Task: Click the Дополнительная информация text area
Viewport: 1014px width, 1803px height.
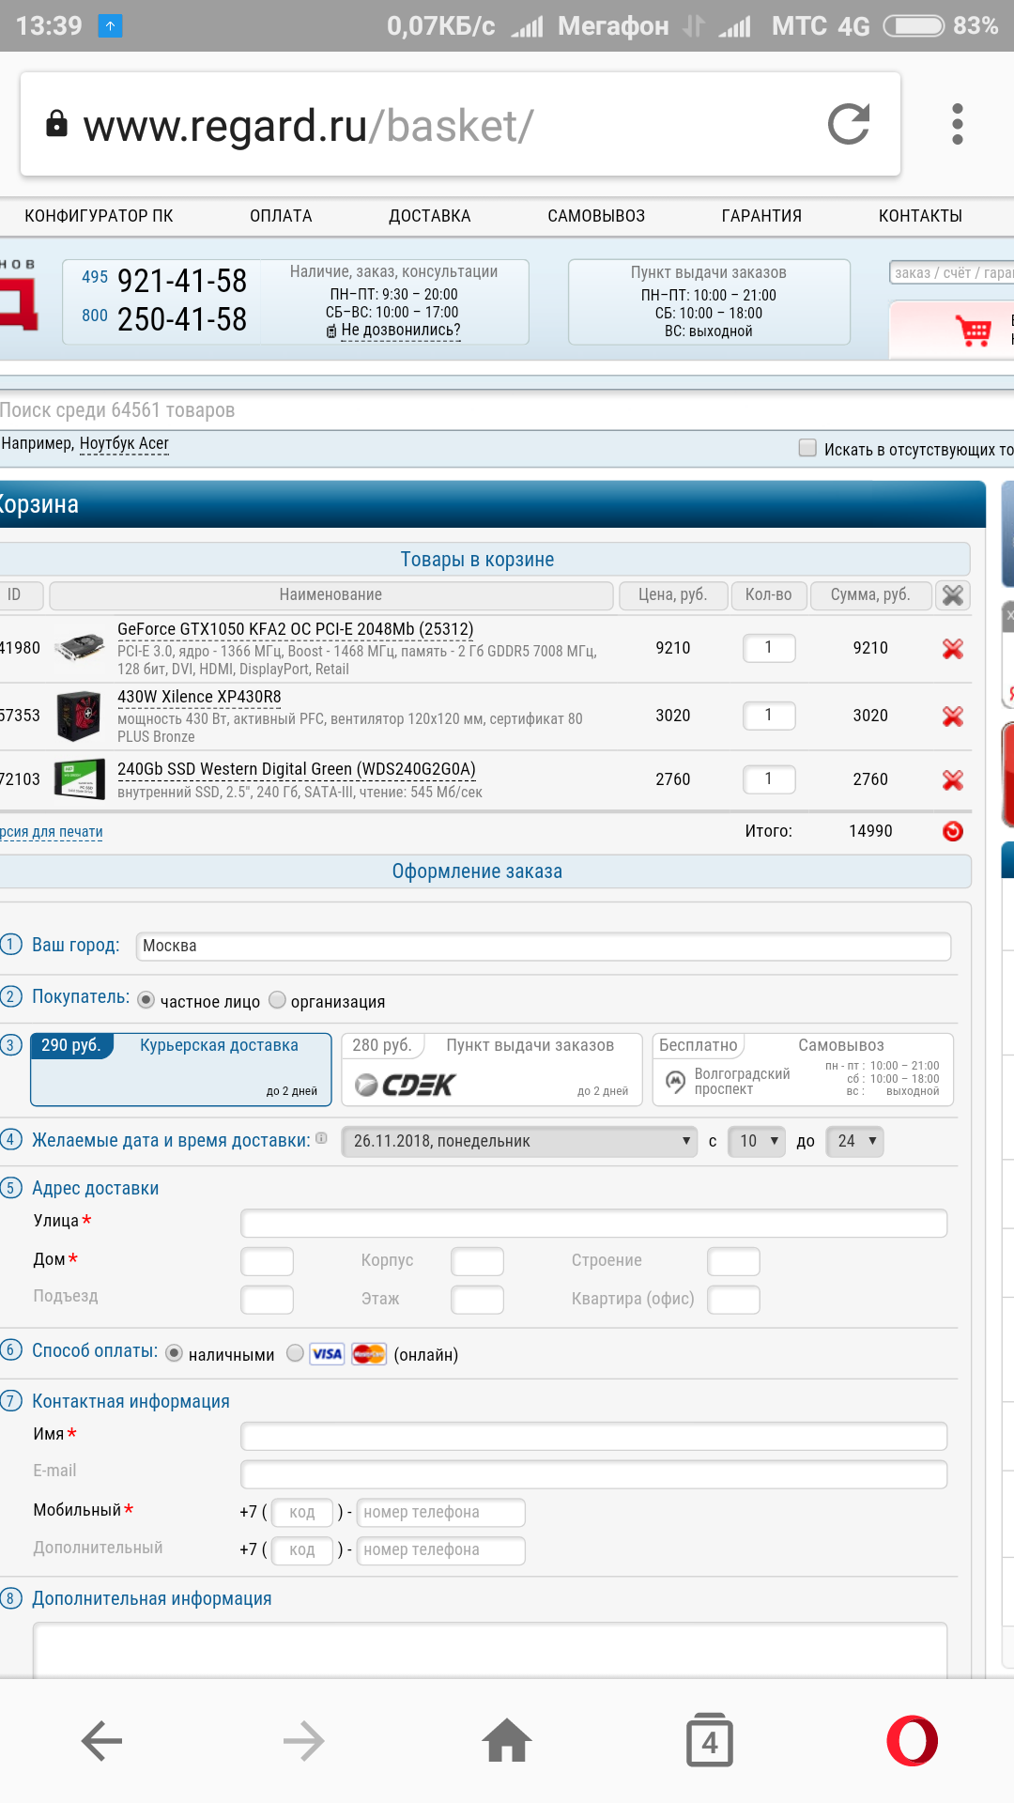Action: click(490, 1651)
